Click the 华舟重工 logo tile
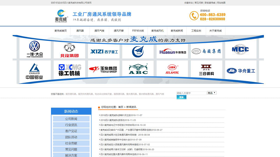 point(241,70)
